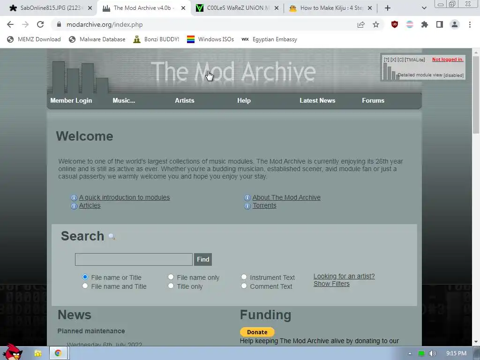Open a new browser tab
Screen dimensions: 480x360
point(388,8)
